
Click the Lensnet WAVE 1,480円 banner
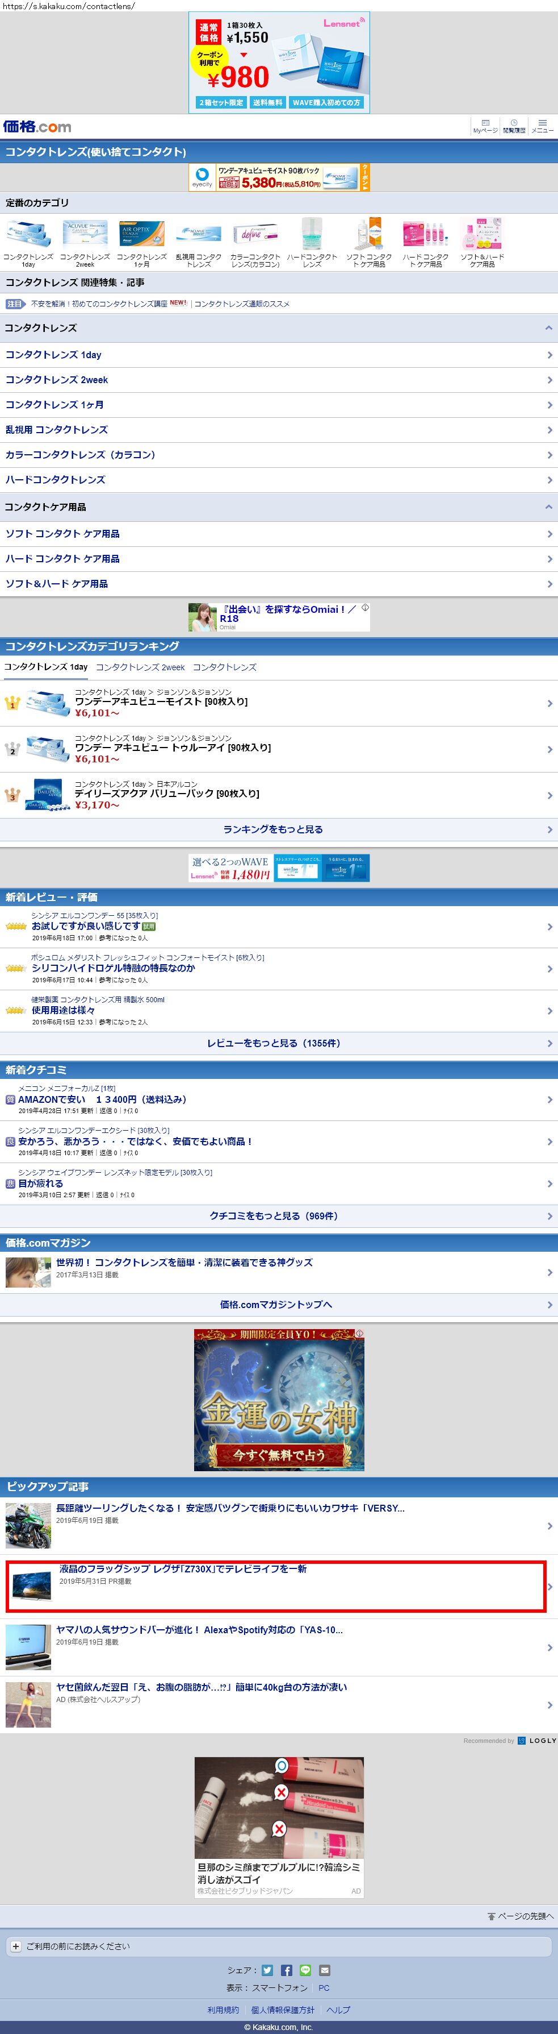[x=279, y=867]
